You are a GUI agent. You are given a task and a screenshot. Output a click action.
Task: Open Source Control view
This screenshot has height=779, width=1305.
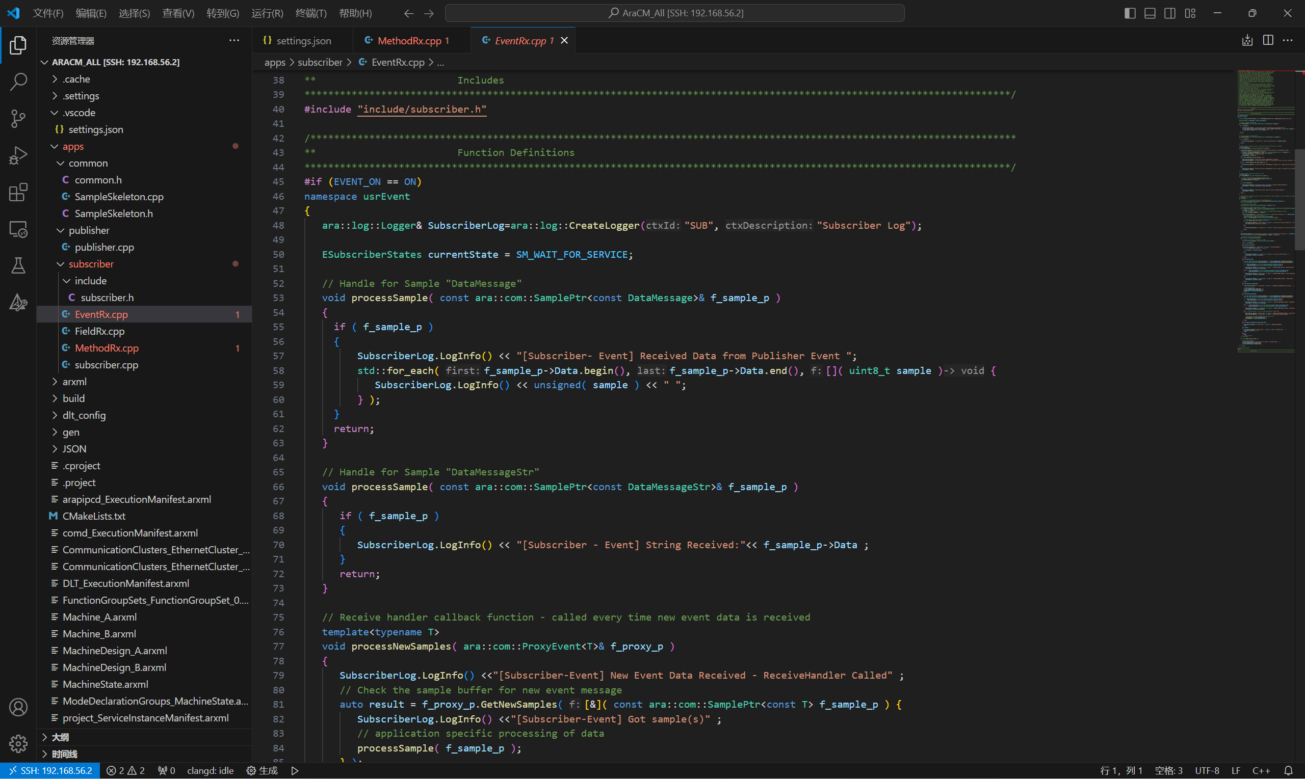pyautogui.click(x=18, y=118)
